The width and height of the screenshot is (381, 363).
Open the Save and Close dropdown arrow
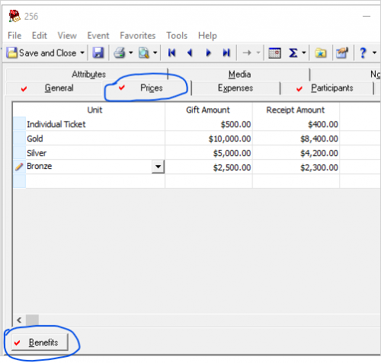pyautogui.click(x=82, y=53)
